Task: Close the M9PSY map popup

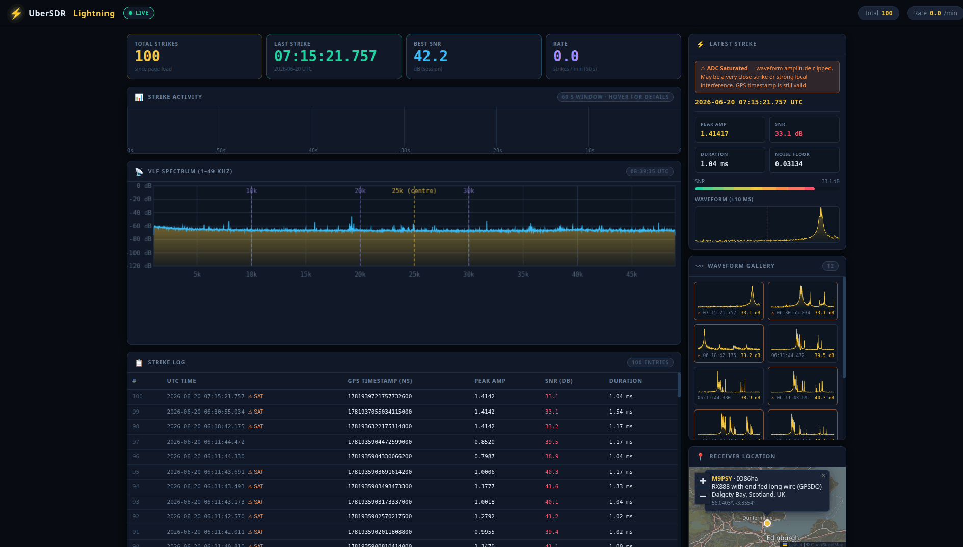Action: [823, 476]
